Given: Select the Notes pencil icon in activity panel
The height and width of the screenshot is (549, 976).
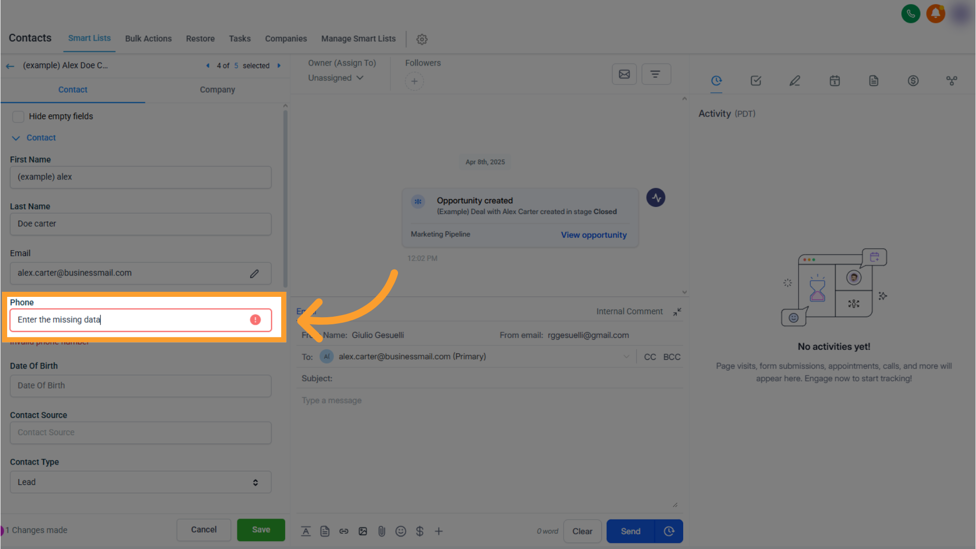Looking at the screenshot, I should tap(795, 81).
